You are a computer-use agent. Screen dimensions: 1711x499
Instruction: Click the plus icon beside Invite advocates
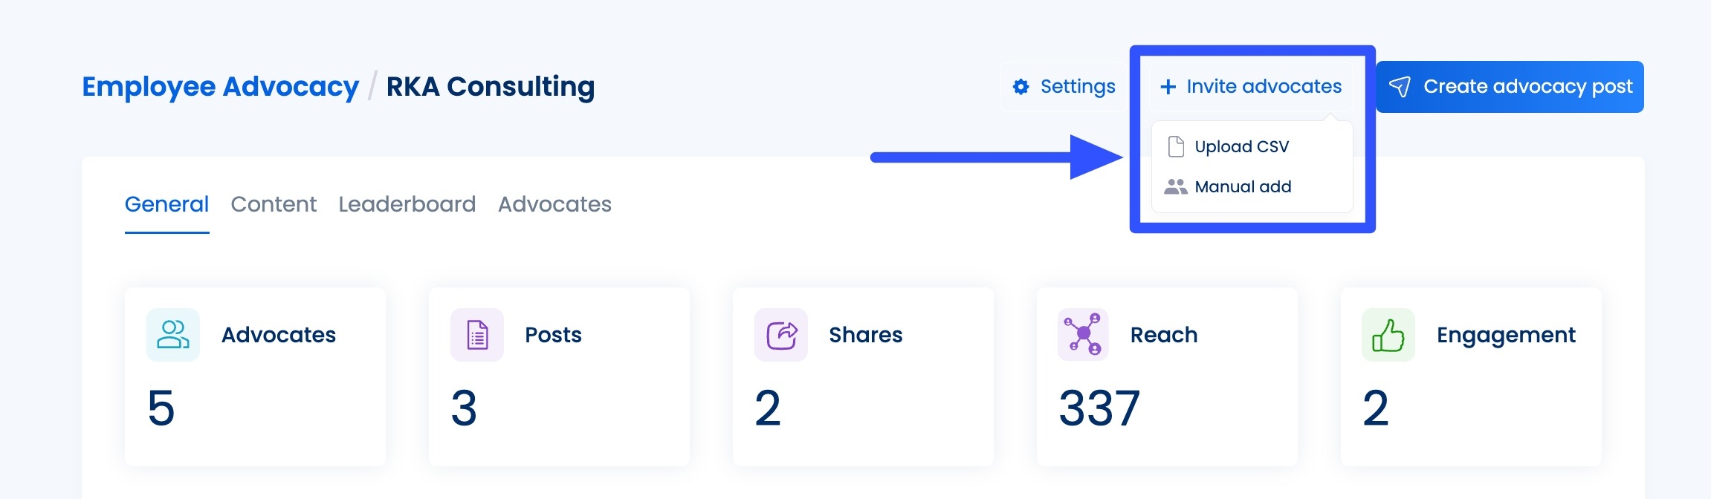pyautogui.click(x=1168, y=87)
